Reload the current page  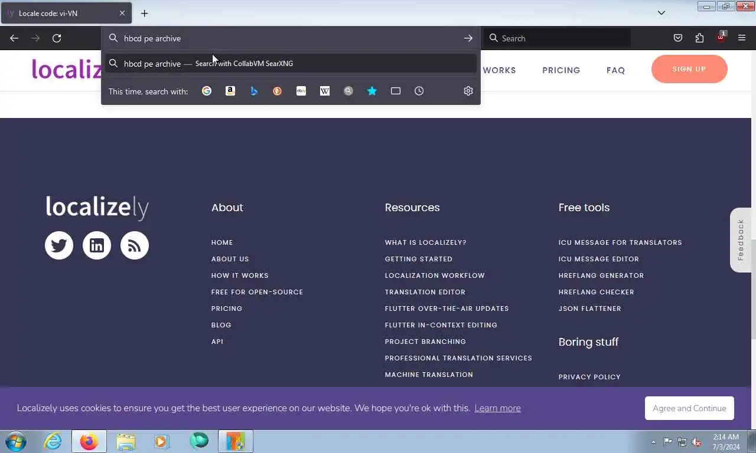57,38
